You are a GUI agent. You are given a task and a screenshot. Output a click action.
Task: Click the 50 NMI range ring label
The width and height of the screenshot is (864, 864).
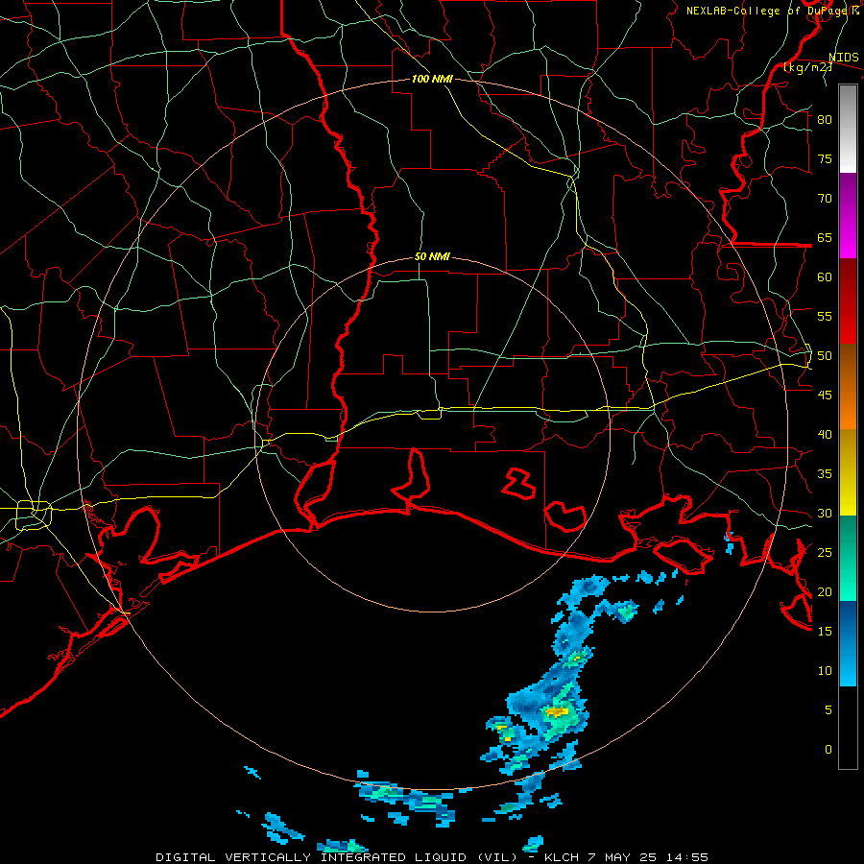click(x=432, y=256)
